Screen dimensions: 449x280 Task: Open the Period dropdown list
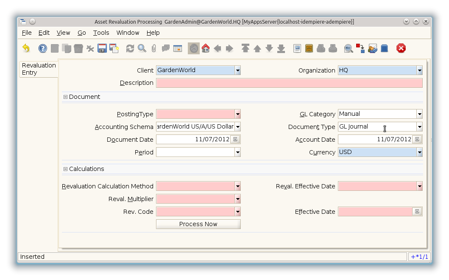(237, 152)
